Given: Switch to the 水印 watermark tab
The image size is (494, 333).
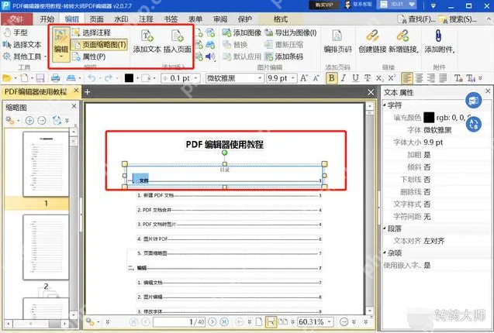Looking at the screenshot, I should point(121,19).
